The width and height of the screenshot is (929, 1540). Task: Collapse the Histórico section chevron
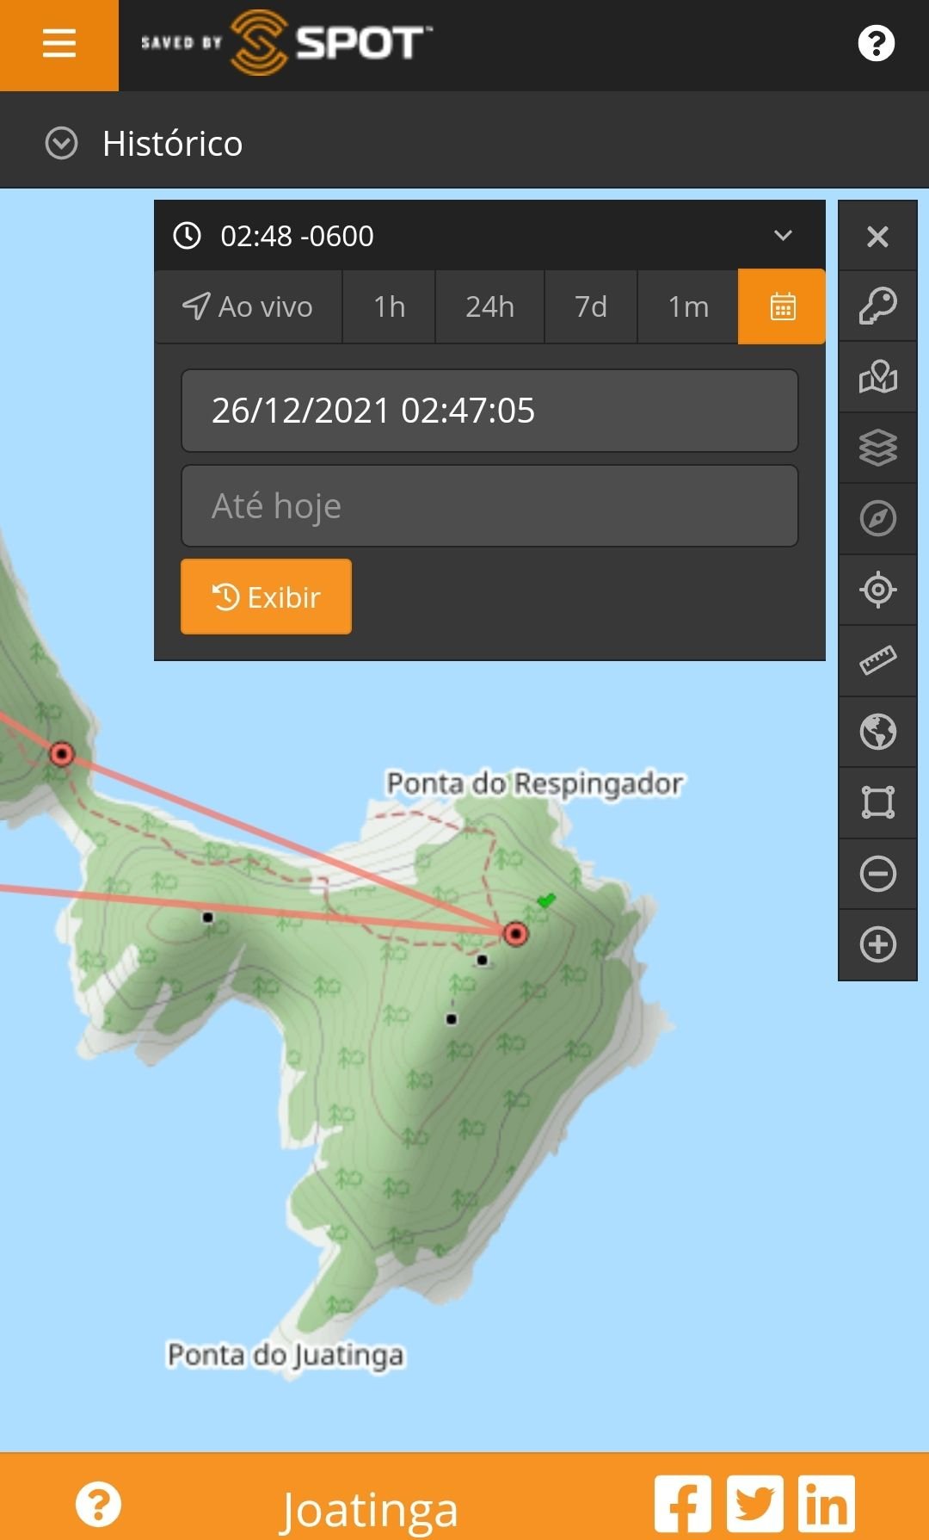[61, 143]
